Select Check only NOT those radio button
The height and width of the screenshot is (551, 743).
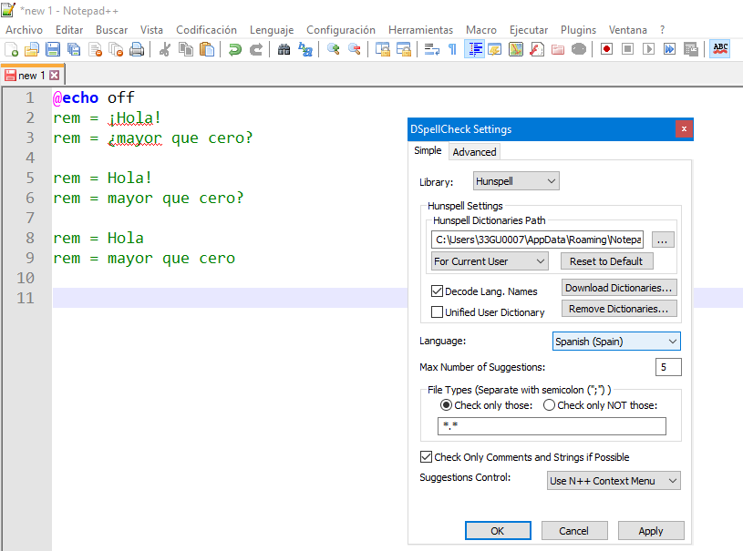549,405
